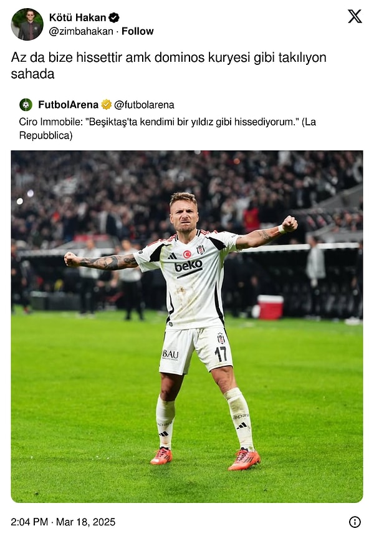The image size is (374, 541).
Task: Click the number 17 on the shorts
Action: pos(221,354)
